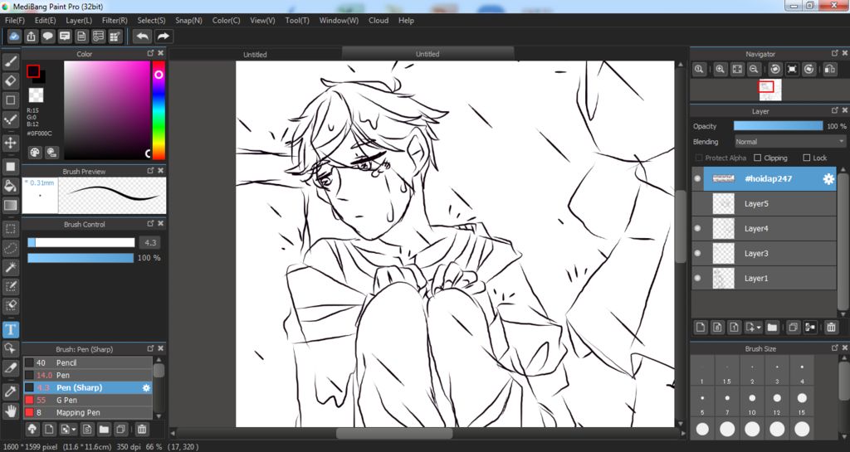Float the Color panel window

pos(150,53)
